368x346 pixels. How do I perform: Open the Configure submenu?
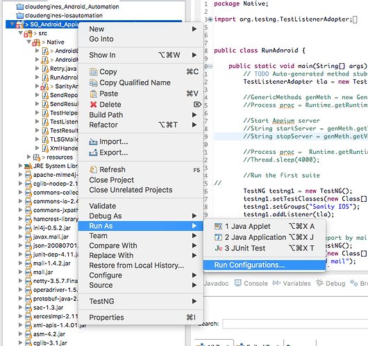(141, 275)
